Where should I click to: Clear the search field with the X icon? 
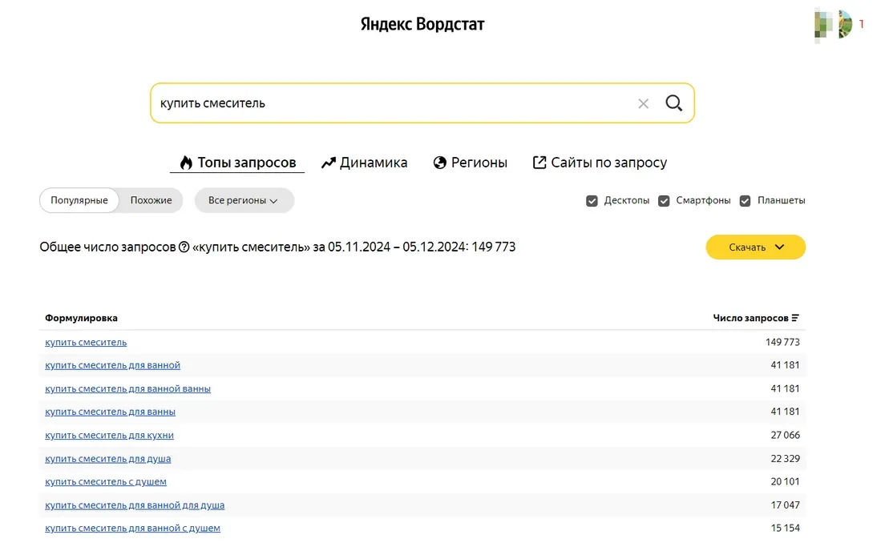(x=643, y=104)
